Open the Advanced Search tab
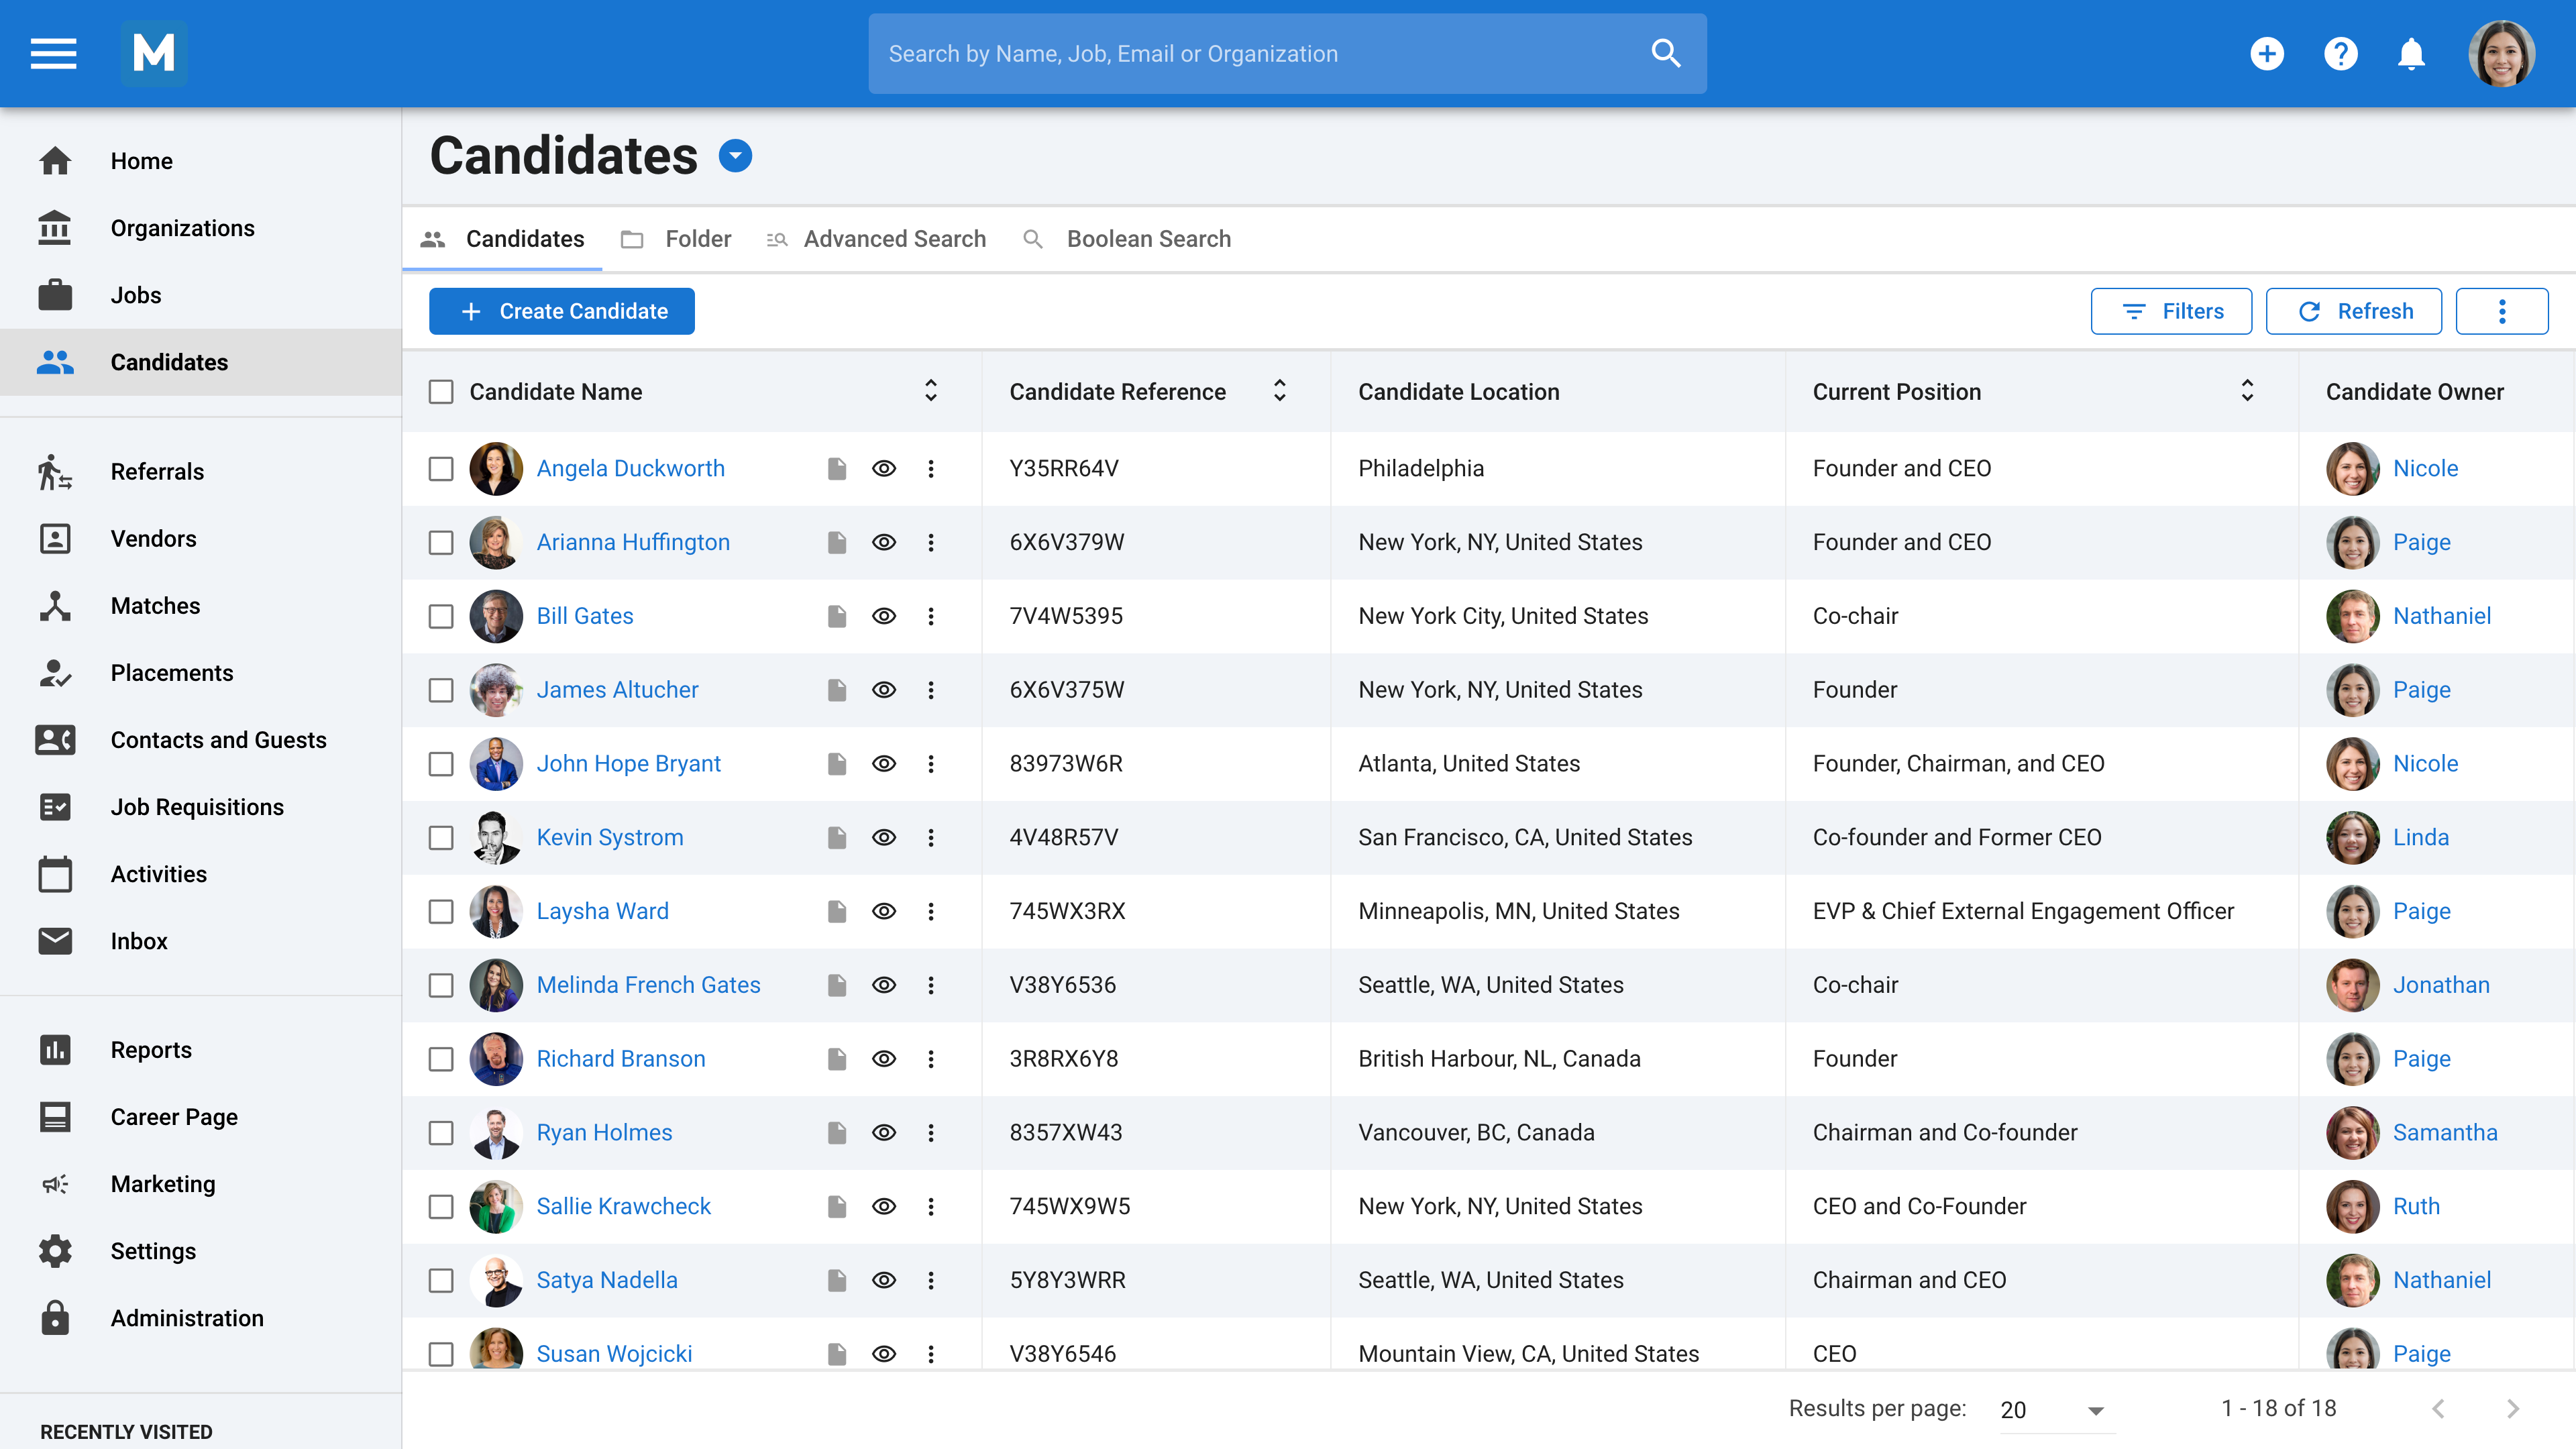 893,239
